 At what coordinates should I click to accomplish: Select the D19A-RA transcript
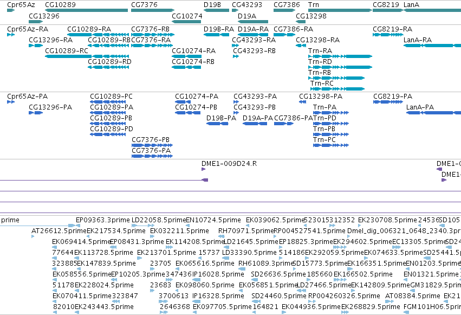[253, 35]
